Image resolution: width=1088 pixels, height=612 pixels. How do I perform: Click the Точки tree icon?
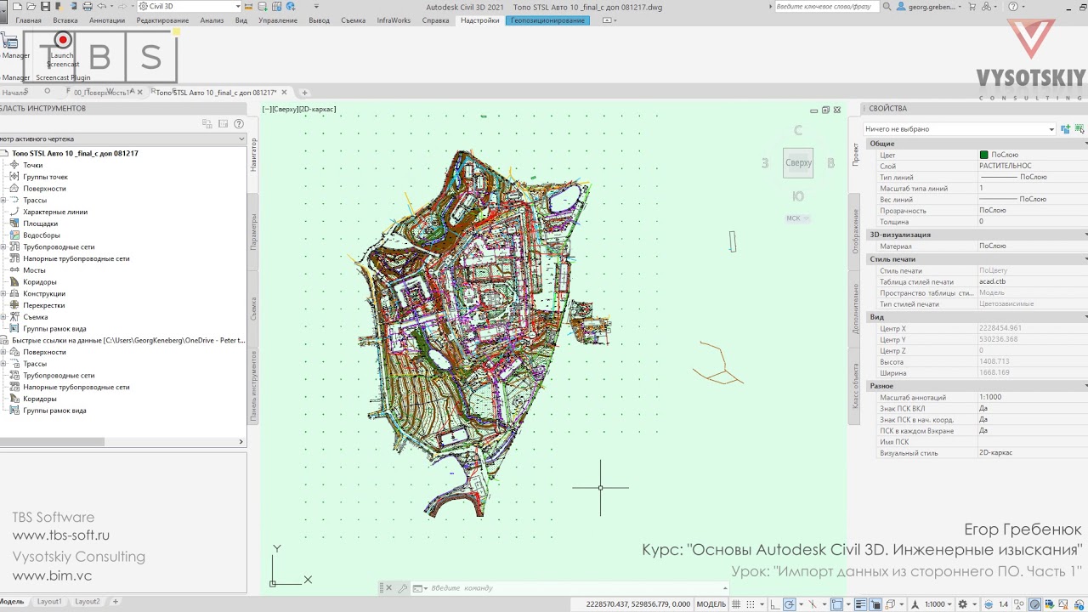coord(14,166)
